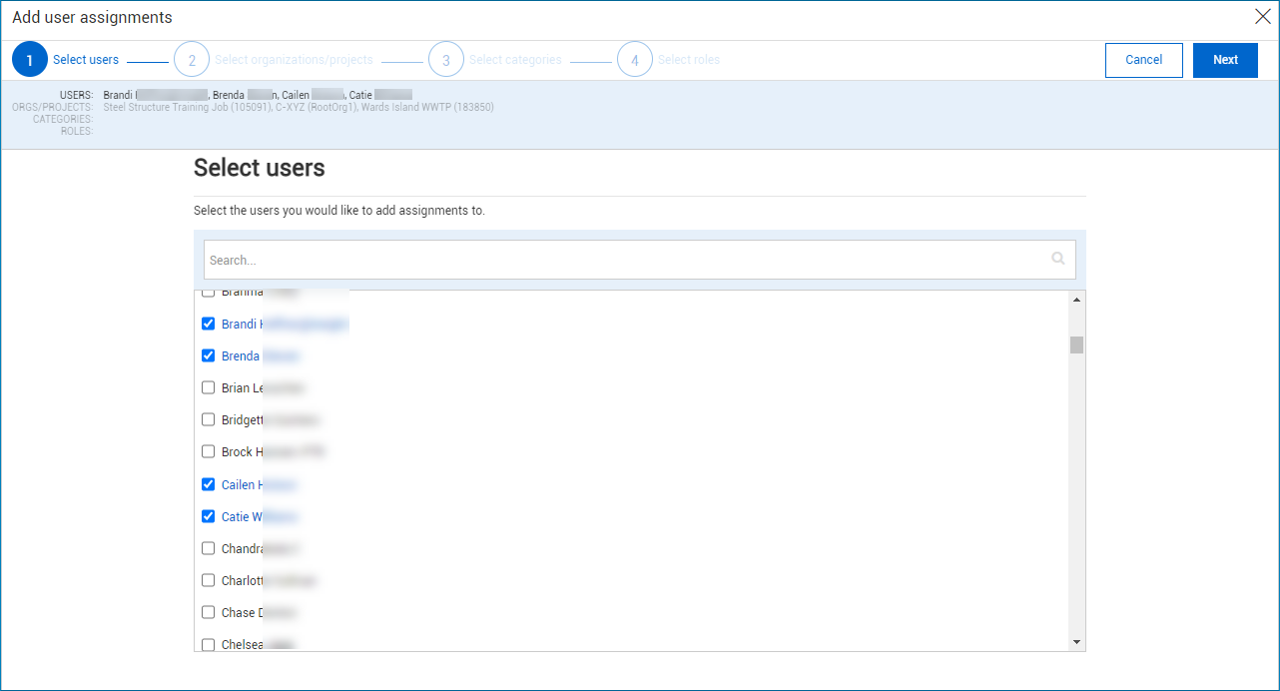Click the step 3 circle icon

coord(446,59)
